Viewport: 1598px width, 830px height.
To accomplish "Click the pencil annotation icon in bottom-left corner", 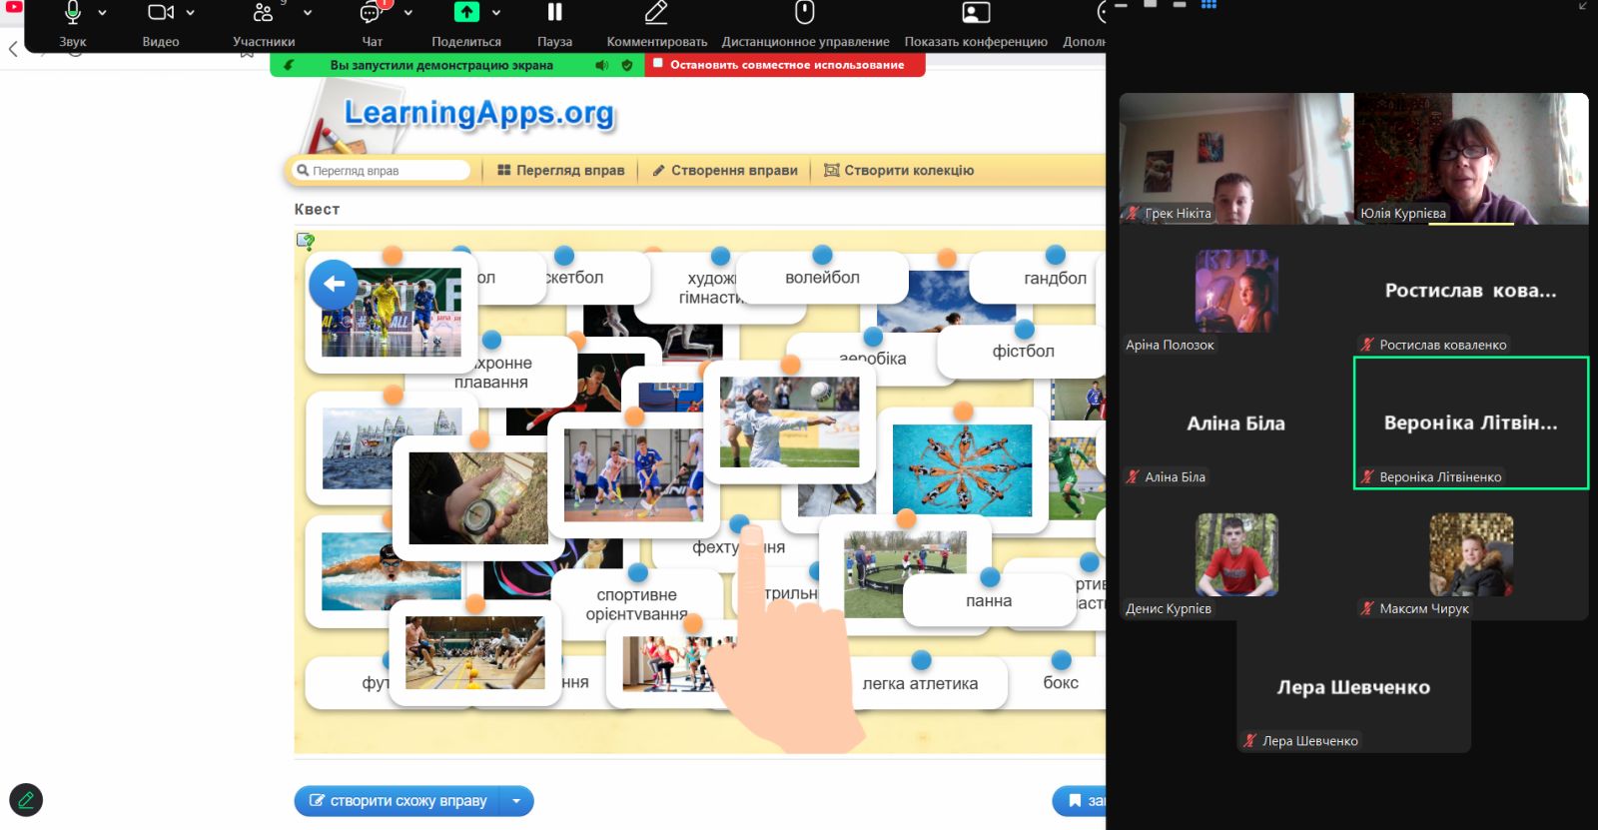I will [x=26, y=800].
